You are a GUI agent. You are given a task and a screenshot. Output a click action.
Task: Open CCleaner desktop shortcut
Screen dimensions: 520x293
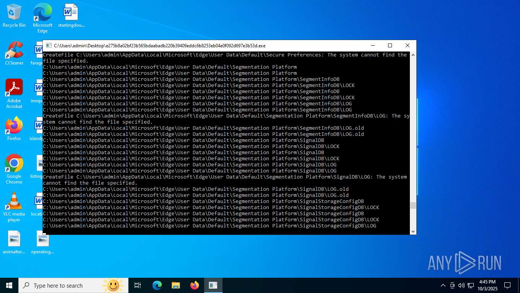coord(14,53)
